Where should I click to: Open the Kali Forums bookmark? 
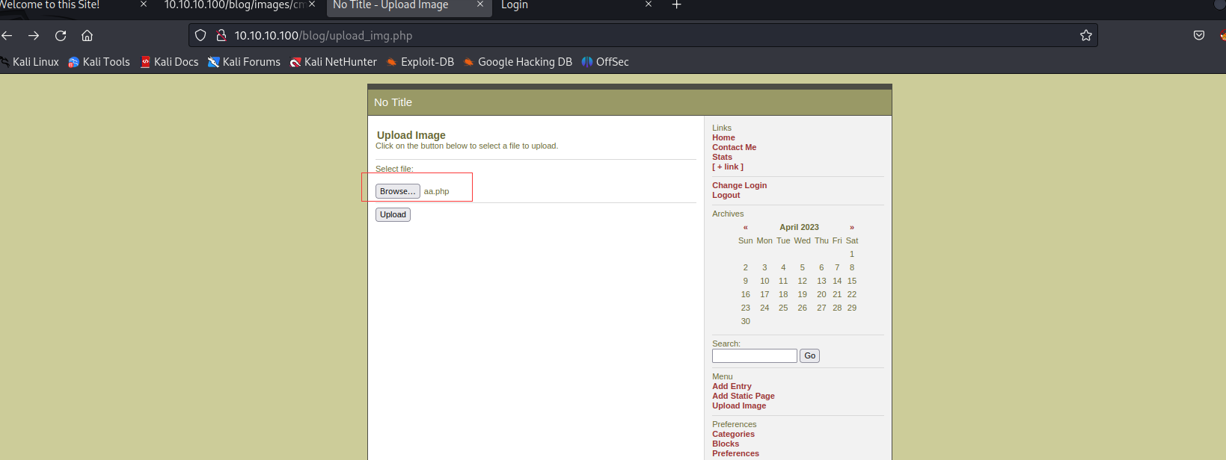tap(244, 62)
